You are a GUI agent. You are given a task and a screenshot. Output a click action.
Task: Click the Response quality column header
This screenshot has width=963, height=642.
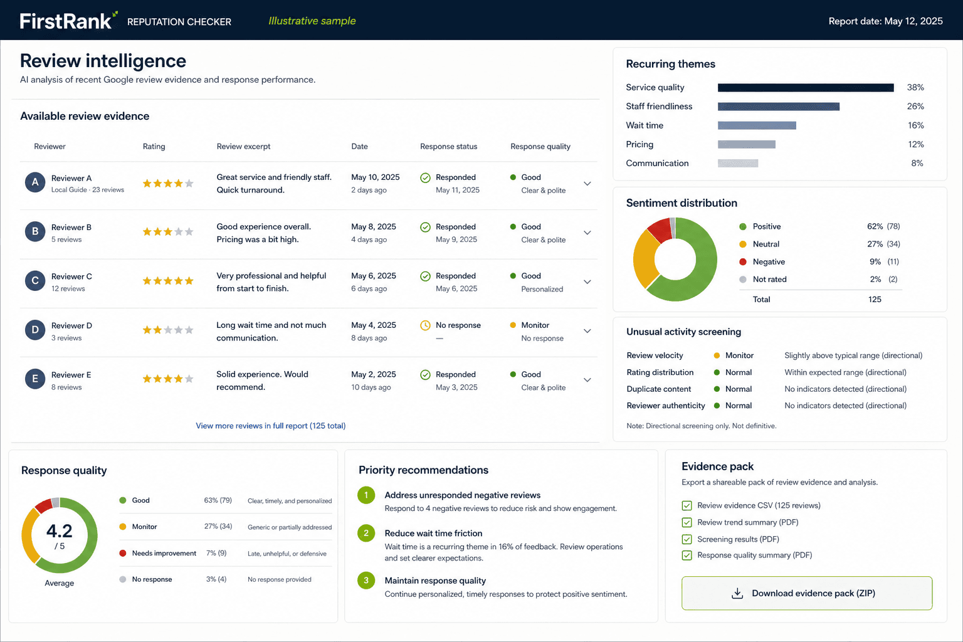tap(540, 147)
